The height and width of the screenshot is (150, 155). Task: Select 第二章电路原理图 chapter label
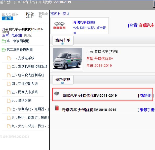point(20,49)
